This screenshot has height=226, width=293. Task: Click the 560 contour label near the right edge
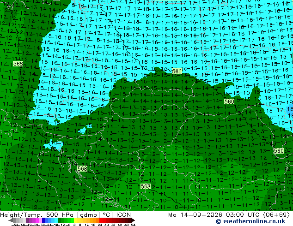pos(279,150)
